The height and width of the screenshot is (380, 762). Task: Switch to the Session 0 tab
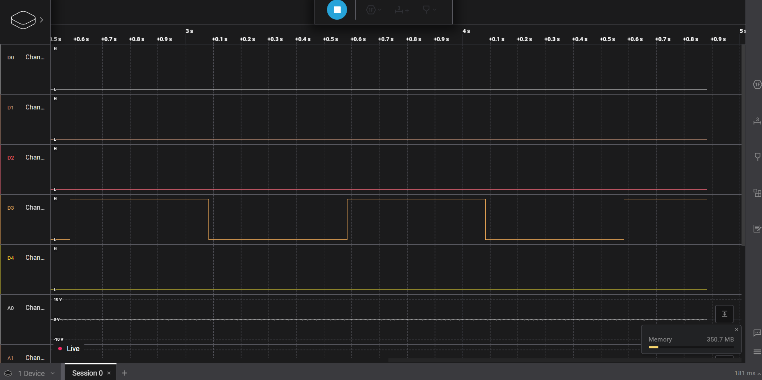point(87,373)
